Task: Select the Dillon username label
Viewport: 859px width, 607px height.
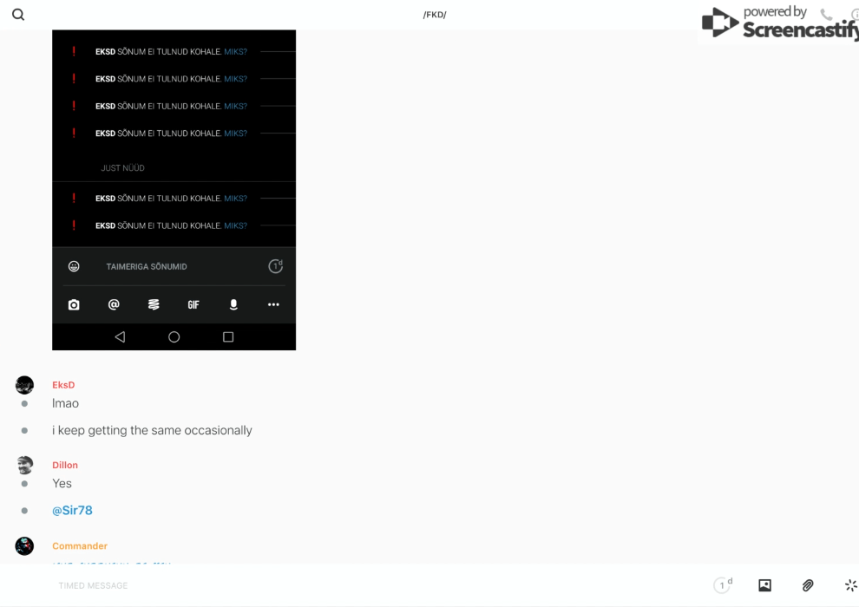Action: point(65,466)
